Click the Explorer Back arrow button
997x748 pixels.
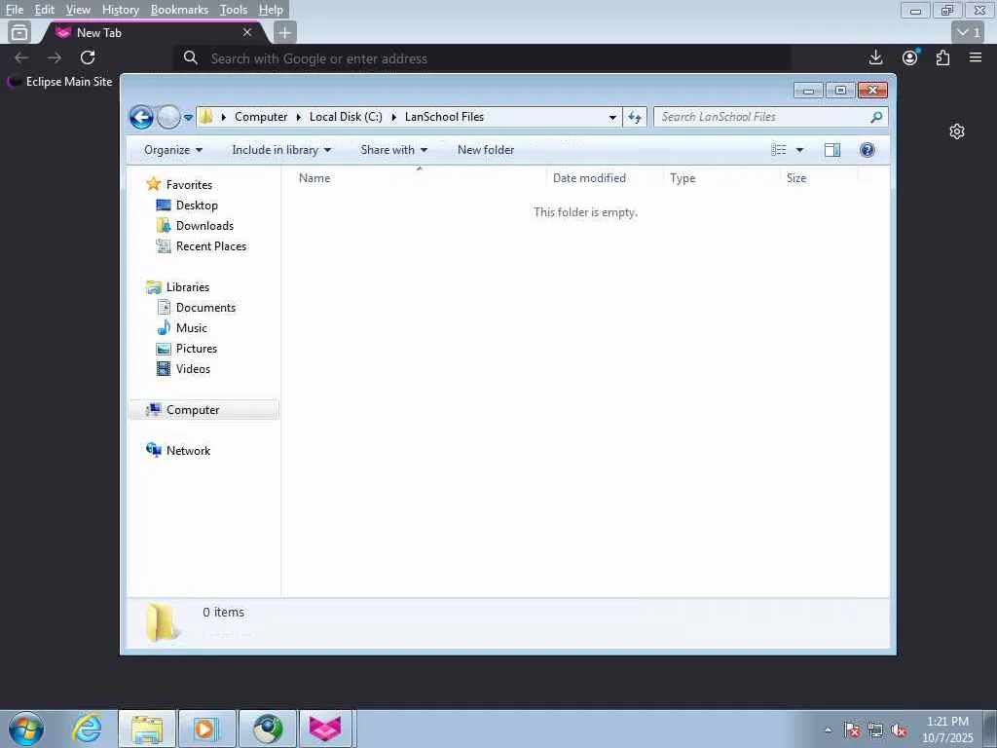(x=141, y=117)
